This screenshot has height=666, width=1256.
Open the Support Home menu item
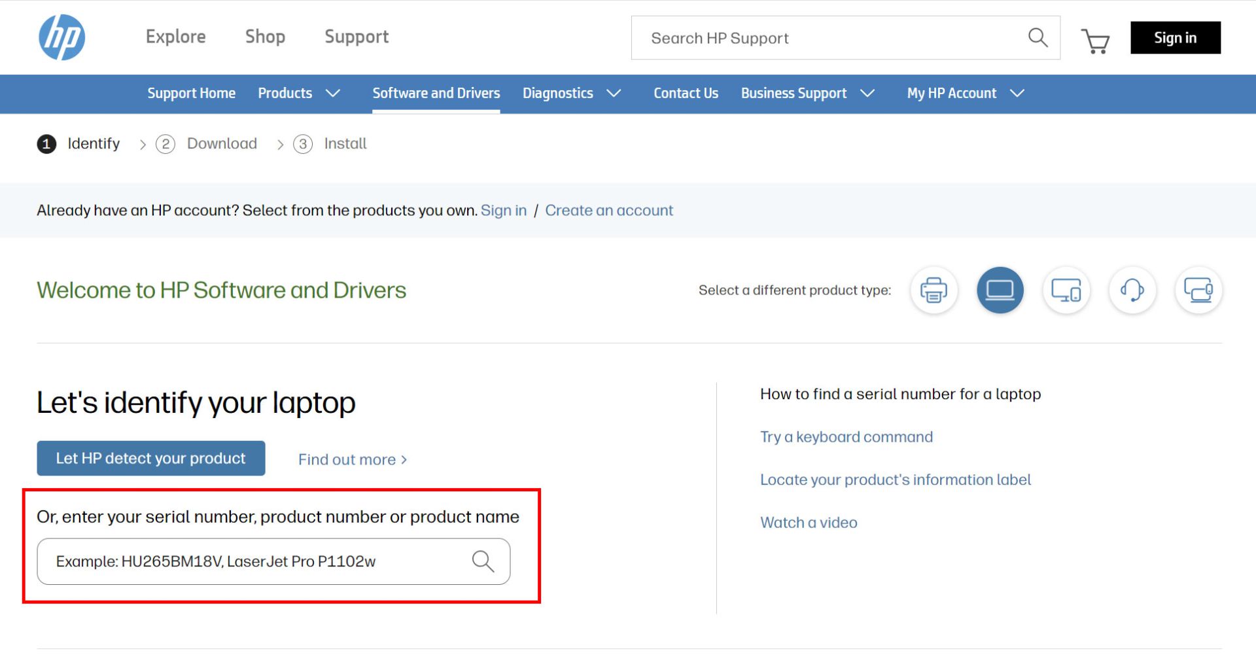(x=191, y=94)
